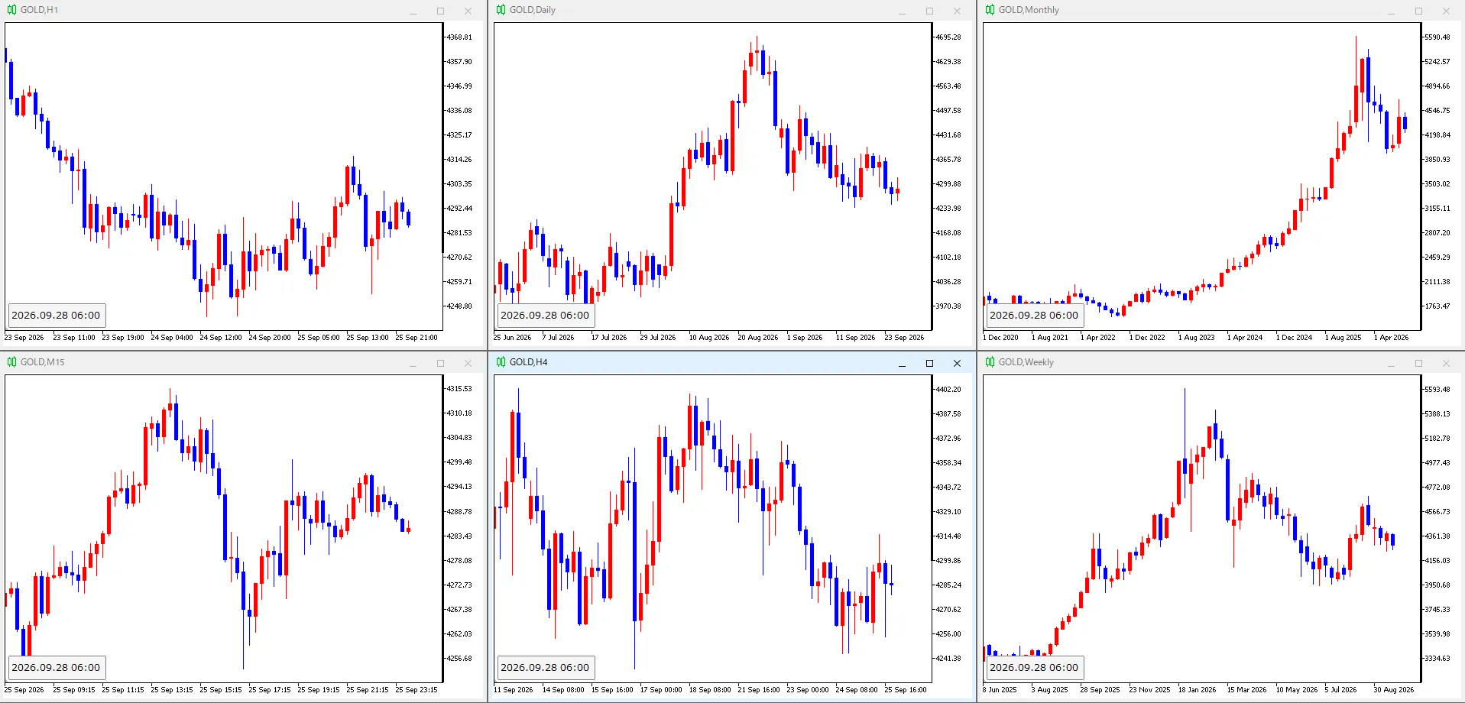Minimize the GOLD,H4 chart window
Viewport: 1465px width, 703px height.
pos(902,363)
